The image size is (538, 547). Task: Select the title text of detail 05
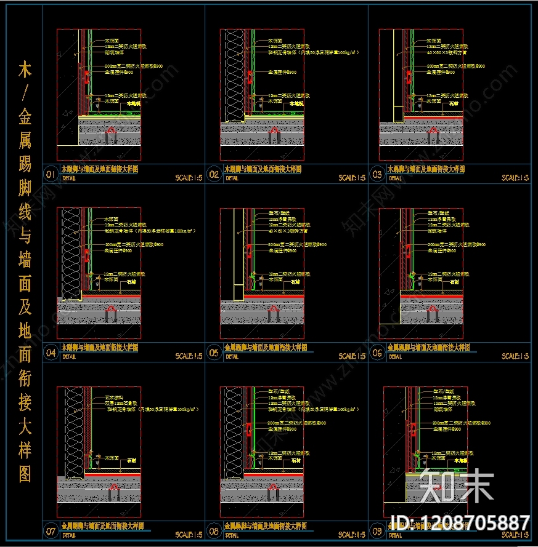tap(266, 348)
